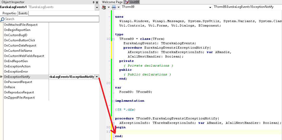Select the OnZippedFilesRequest event
282x140 pixels.
19,98
